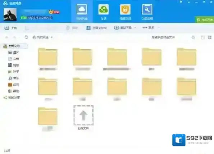214x154 pixels.
Task: Open the 传输列表 transfer list
Action: [x=204, y=20]
